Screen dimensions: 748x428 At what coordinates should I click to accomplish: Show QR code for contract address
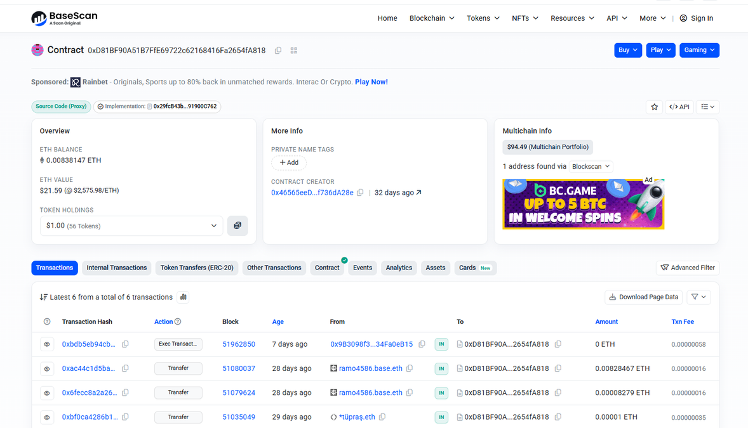point(294,51)
